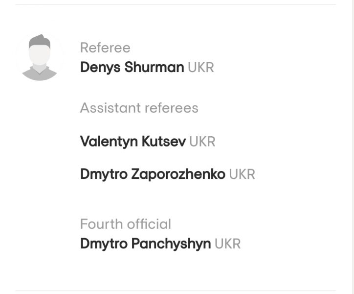Click UKR code beside Dmytro Zaporozhenko

242,174
